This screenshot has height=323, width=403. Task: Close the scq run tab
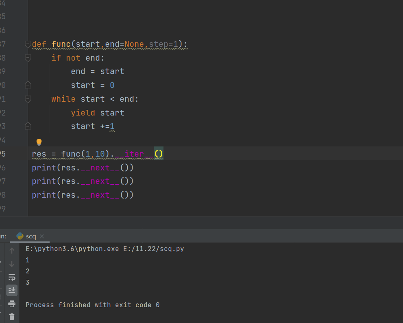42,236
